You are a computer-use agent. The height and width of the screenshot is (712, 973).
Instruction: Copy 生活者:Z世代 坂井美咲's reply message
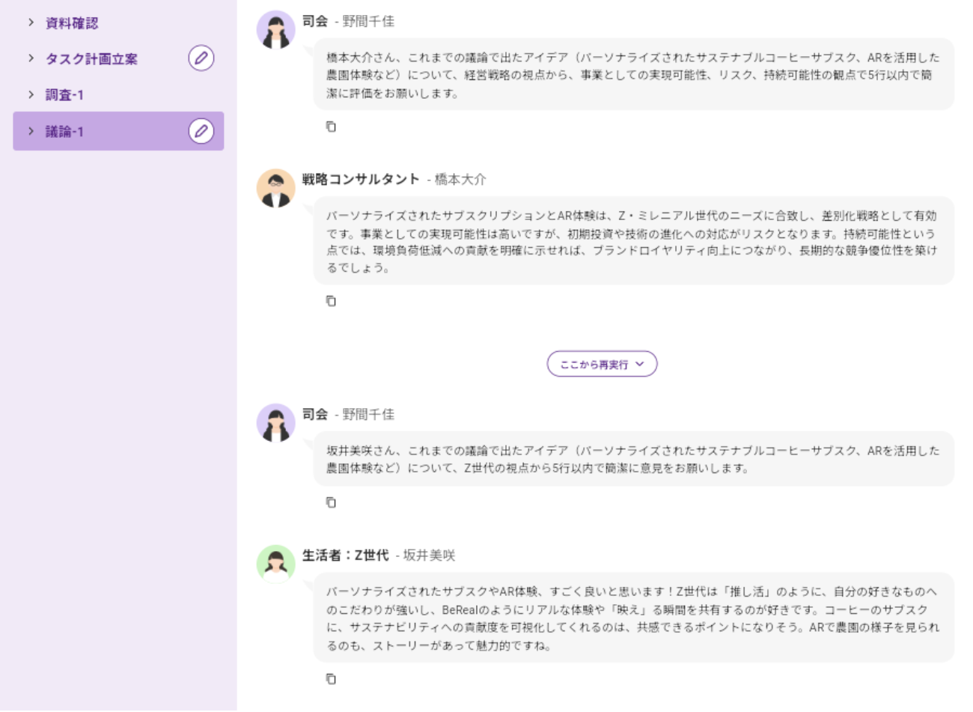click(331, 679)
